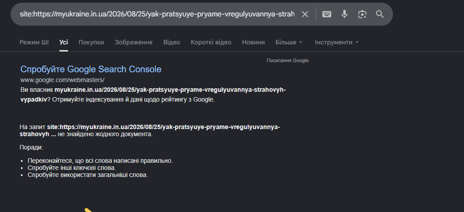Screen dimensions: 464x212
Task: Open Спробуйте Google Search Console link
Action: [91, 69]
